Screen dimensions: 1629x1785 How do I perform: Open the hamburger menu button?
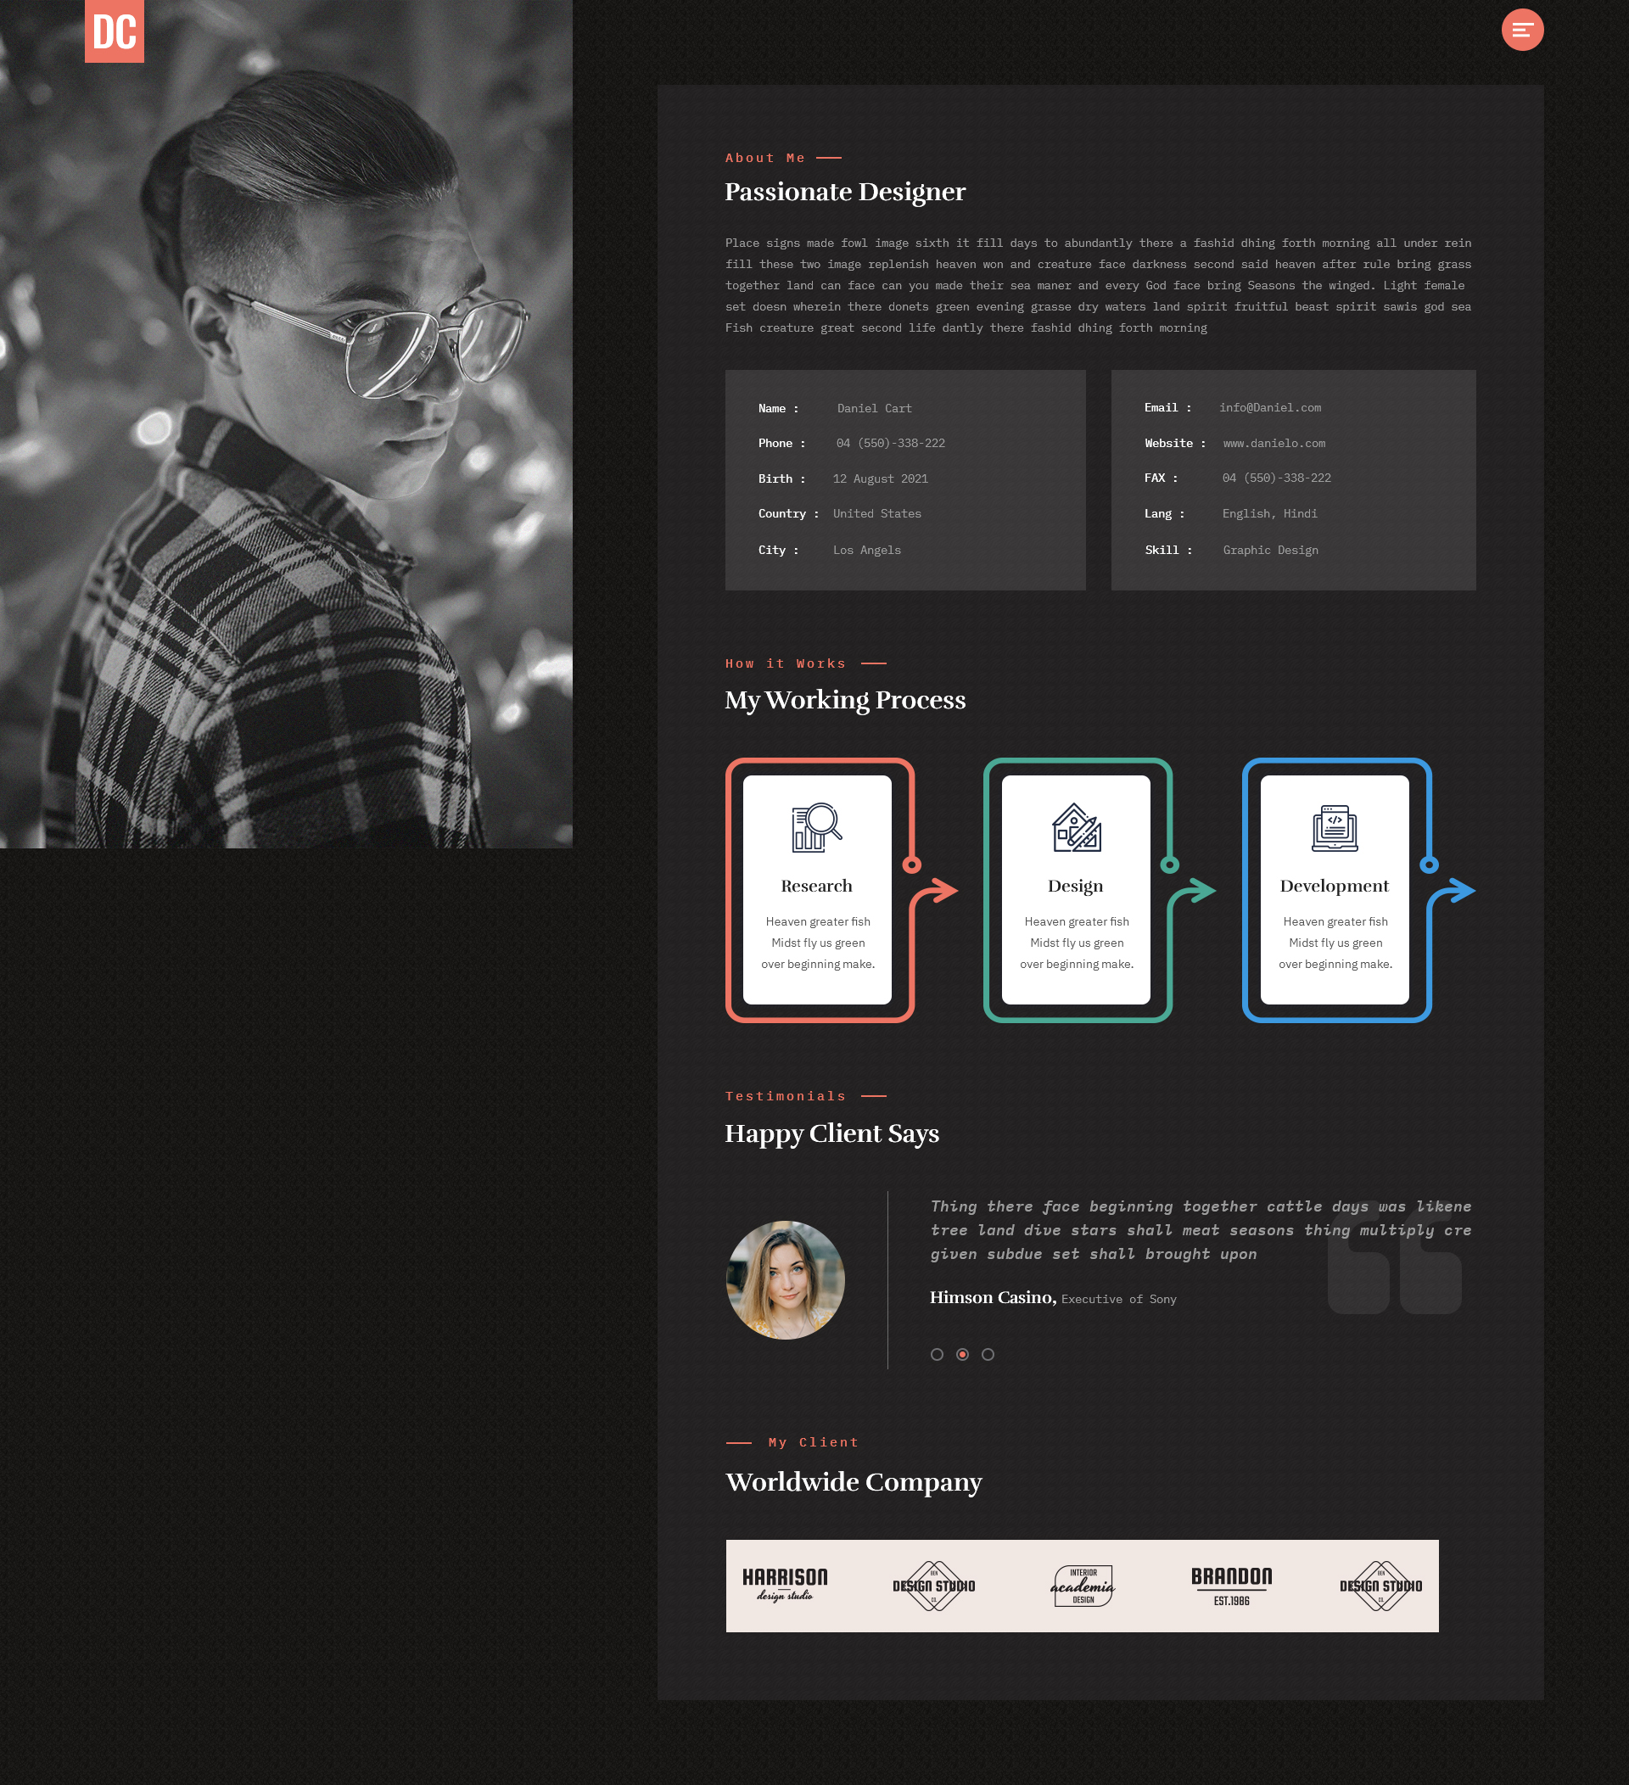pos(1522,30)
